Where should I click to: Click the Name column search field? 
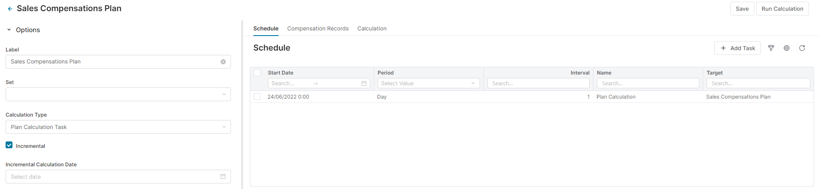648,84
